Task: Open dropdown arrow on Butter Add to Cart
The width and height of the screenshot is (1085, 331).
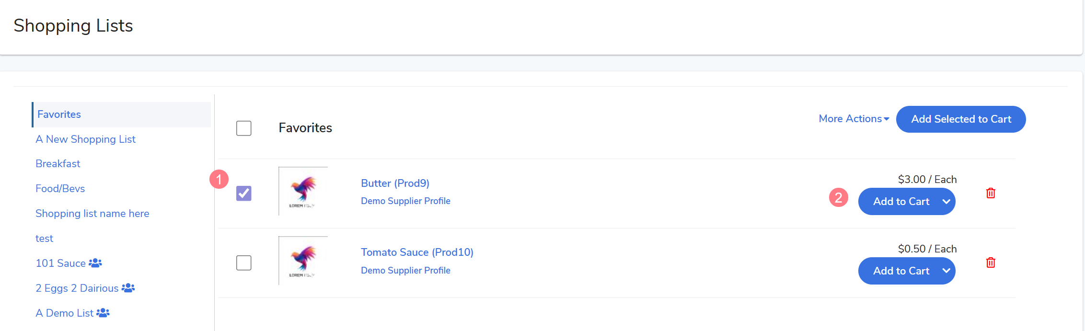Action: pos(946,202)
